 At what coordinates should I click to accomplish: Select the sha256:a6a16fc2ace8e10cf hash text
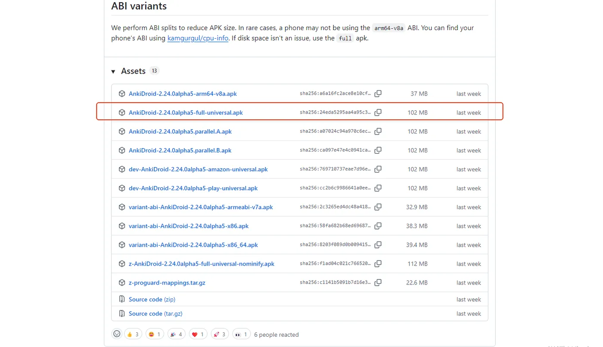[335, 94]
